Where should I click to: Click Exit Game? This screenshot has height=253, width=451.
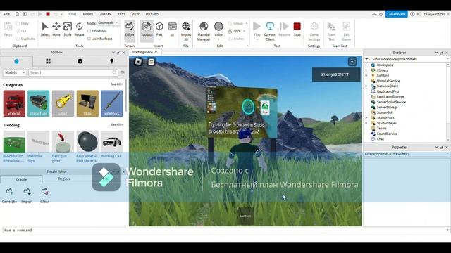(346, 31)
